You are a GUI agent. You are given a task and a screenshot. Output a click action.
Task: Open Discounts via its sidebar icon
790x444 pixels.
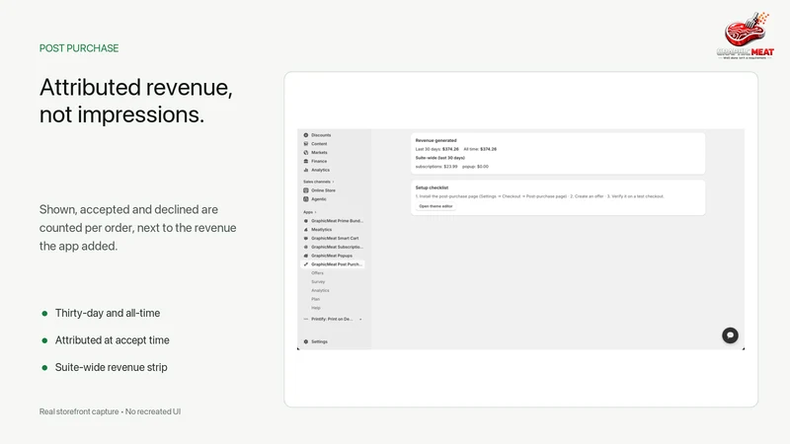(306, 135)
